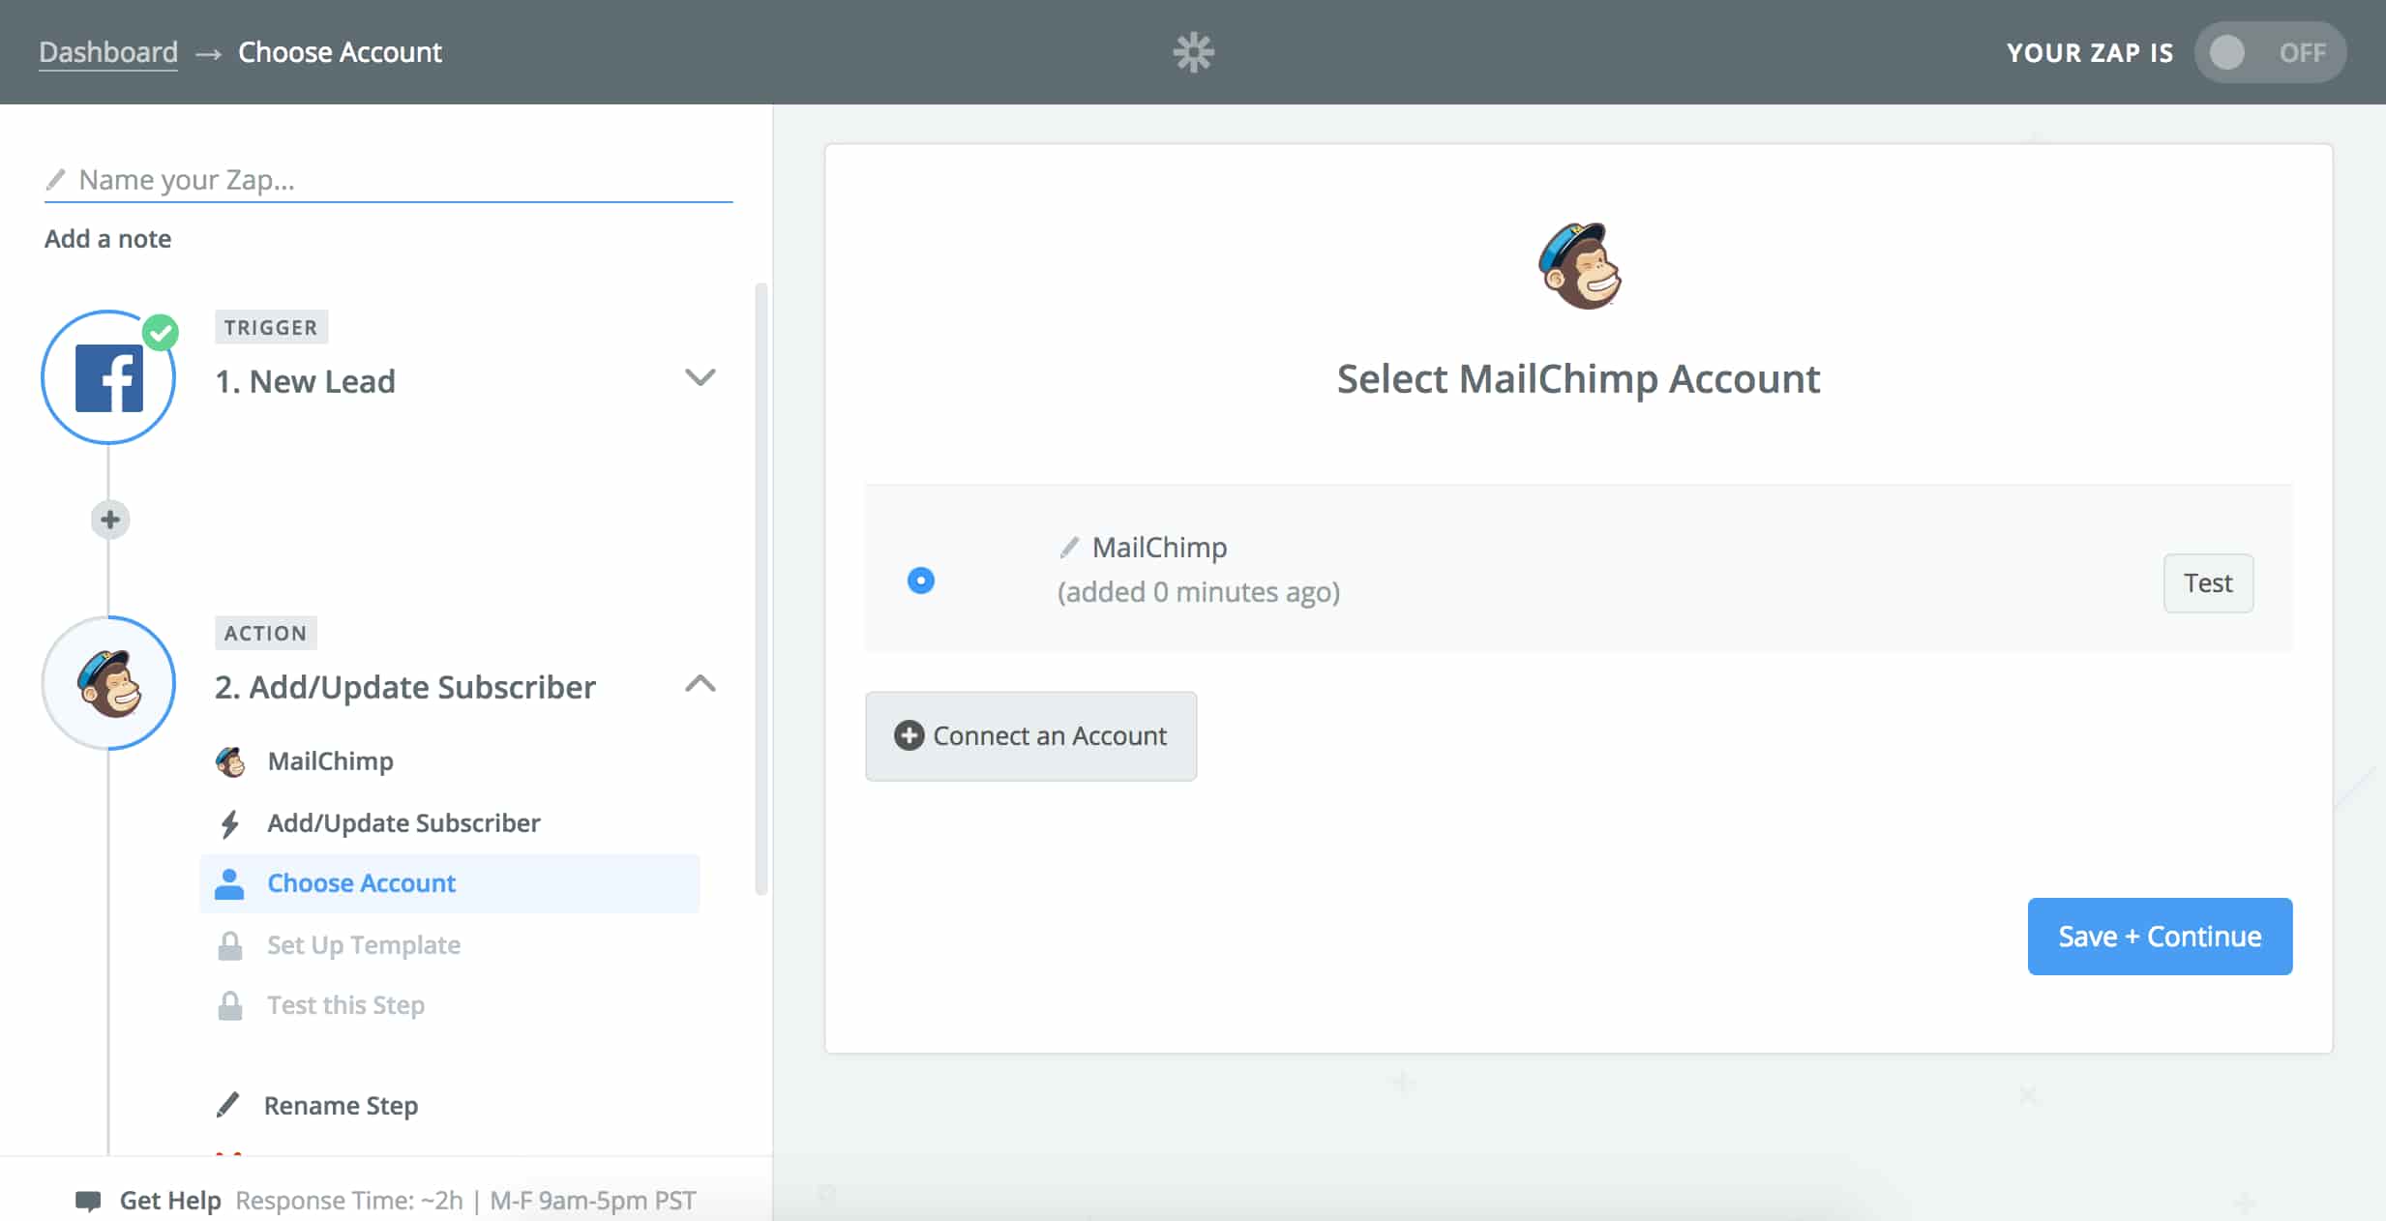Click the plus icon in Connect an Account
Viewport: 2386px width, 1221px height.
(x=909, y=735)
